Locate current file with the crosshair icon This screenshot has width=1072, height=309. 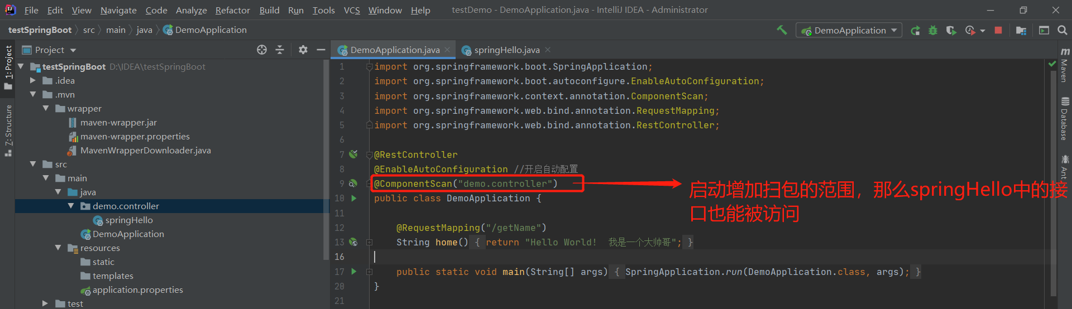(x=262, y=50)
